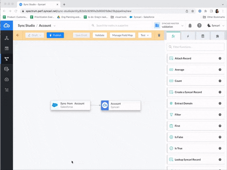This screenshot has height=170, width=227.
Task: Open a new browser tab
Action: coord(64,5)
